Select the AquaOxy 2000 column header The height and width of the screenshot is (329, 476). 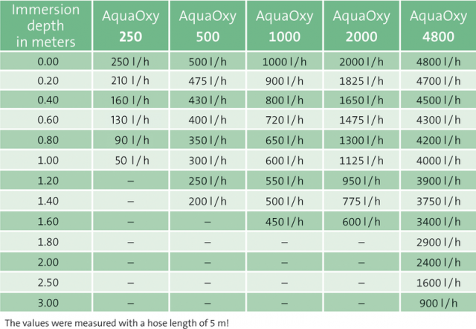click(x=361, y=26)
